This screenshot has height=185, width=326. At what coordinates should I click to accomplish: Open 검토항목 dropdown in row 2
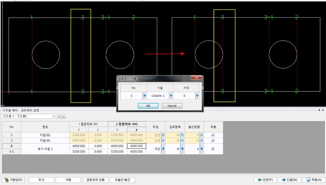(182, 141)
